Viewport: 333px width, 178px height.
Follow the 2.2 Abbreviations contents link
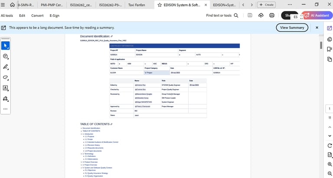pos(91,159)
